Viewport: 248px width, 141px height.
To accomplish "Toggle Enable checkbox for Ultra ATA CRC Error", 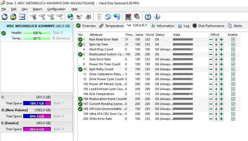I will pyautogui.click(x=233, y=114).
